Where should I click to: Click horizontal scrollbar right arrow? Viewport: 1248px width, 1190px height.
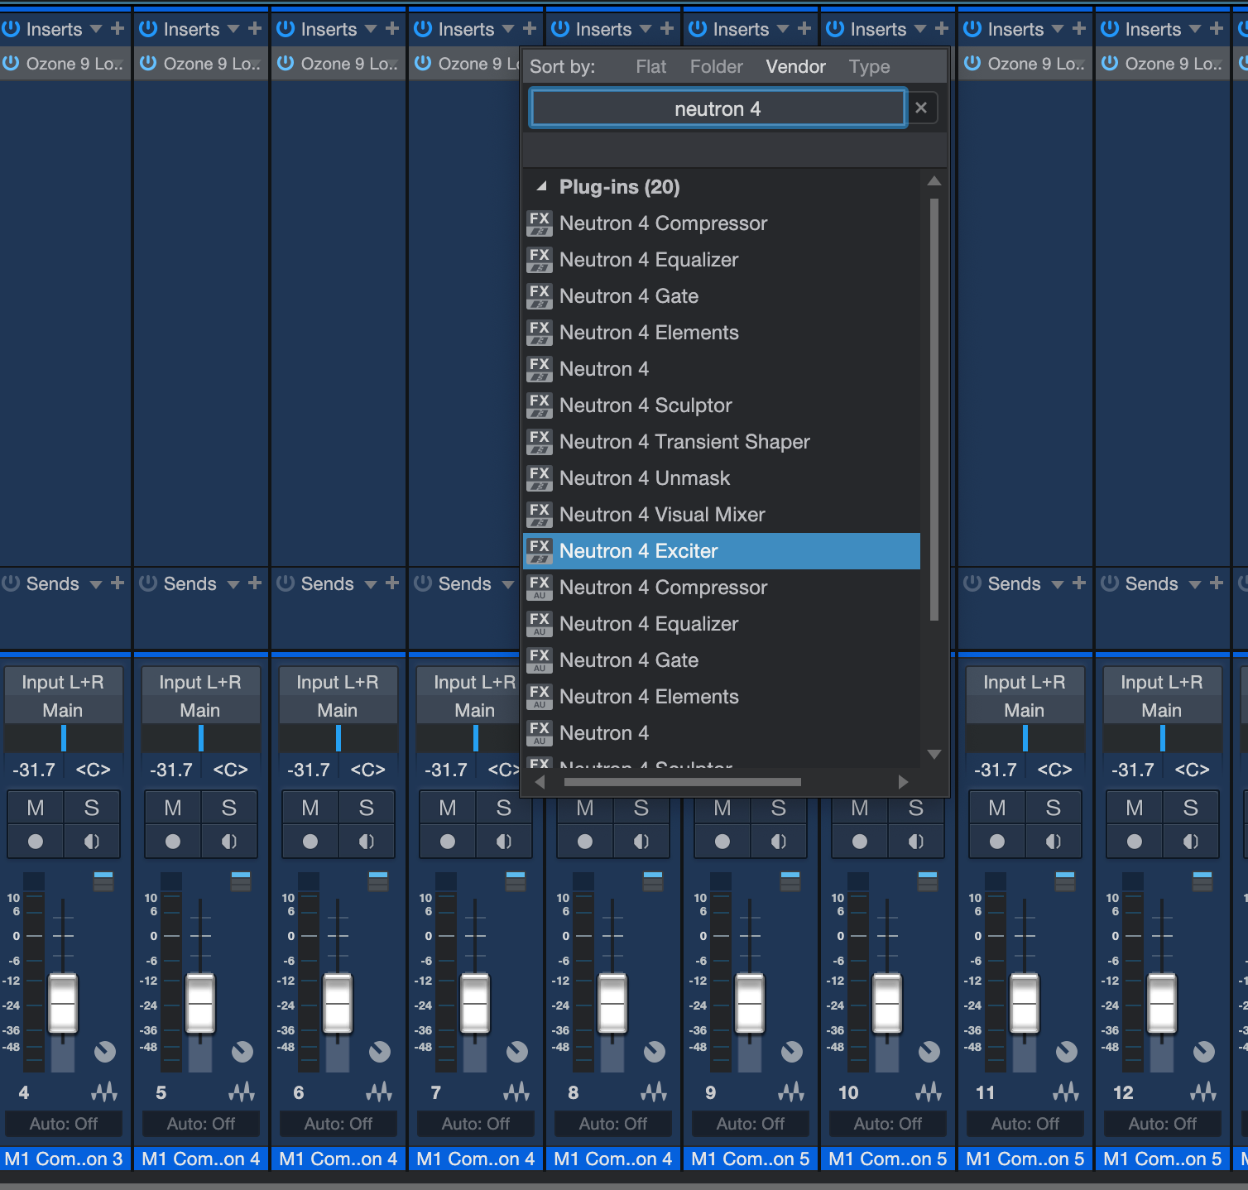pos(903,782)
